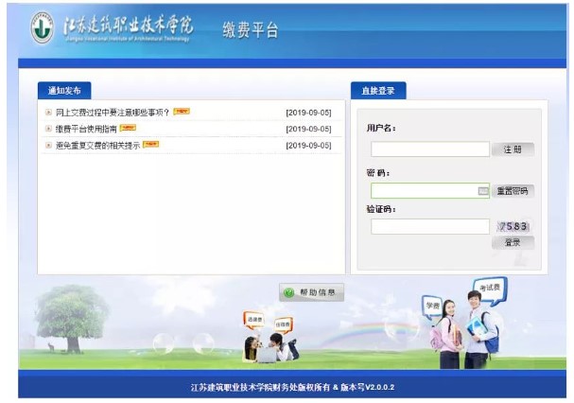Click bullet icon beside 缴费平台使用指南

(x=48, y=128)
